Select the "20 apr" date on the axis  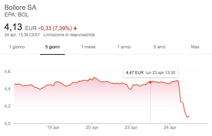tap(92, 128)
